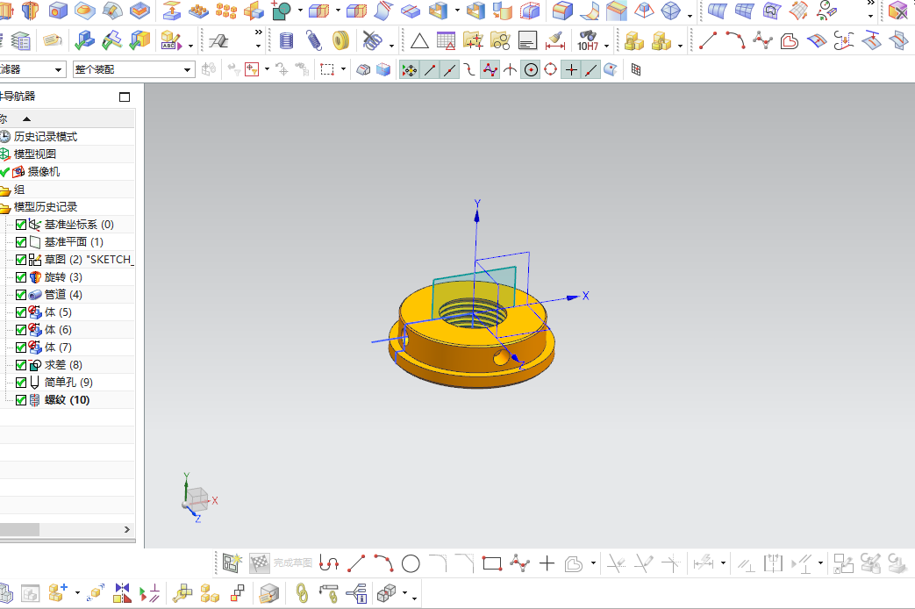This screenshot has height=609, width=915.
Task: Click the shaded cube display icon
Action: point(383,70)
